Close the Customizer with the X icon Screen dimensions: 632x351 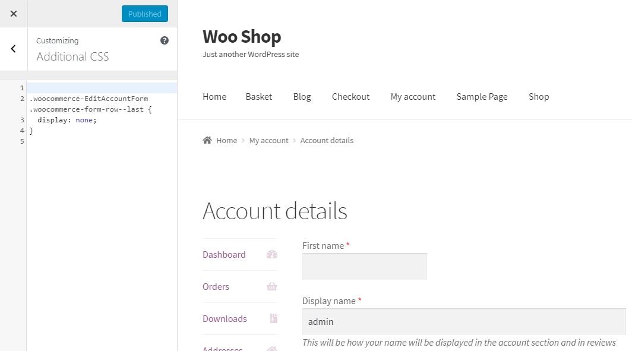[14, 14]
